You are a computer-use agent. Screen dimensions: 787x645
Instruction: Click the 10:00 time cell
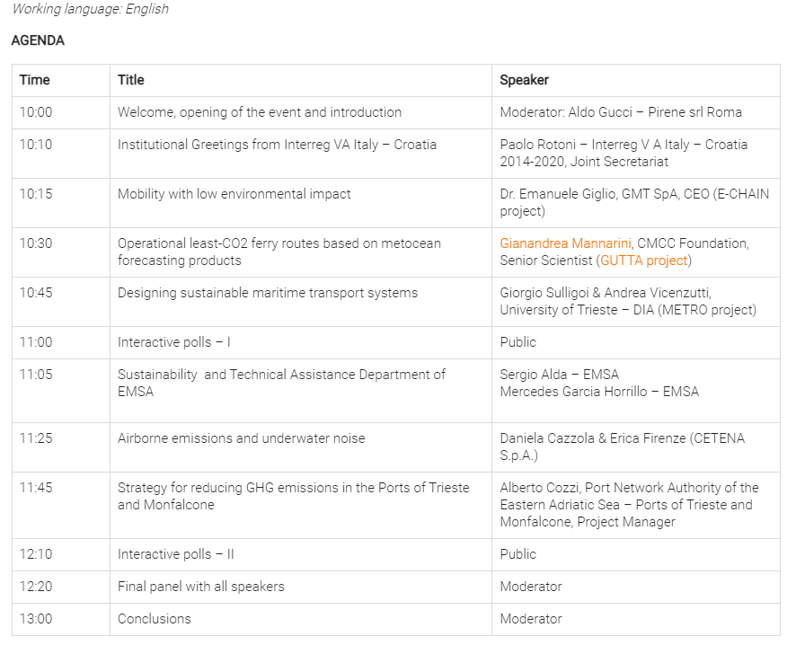coord(37,112)
